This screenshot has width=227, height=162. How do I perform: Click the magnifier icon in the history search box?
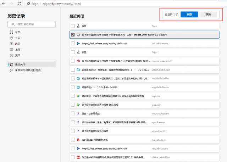[13, 24]
